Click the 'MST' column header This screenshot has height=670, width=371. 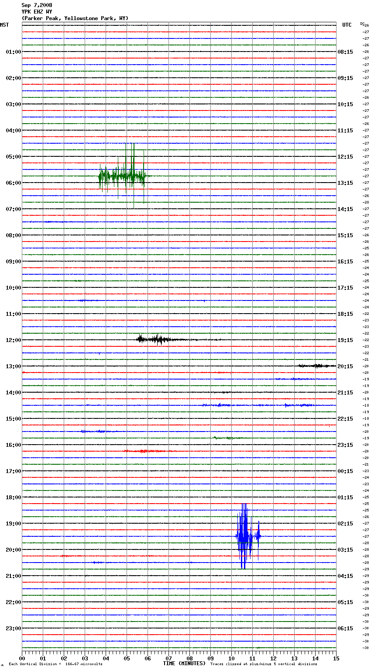4,25
